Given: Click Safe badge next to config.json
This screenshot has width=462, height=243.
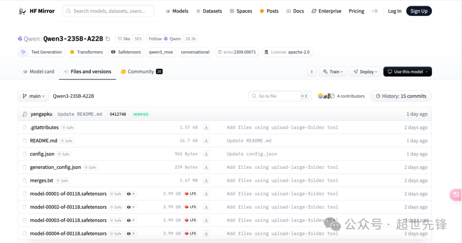Looking at the screenshot, I should (64, 154).
